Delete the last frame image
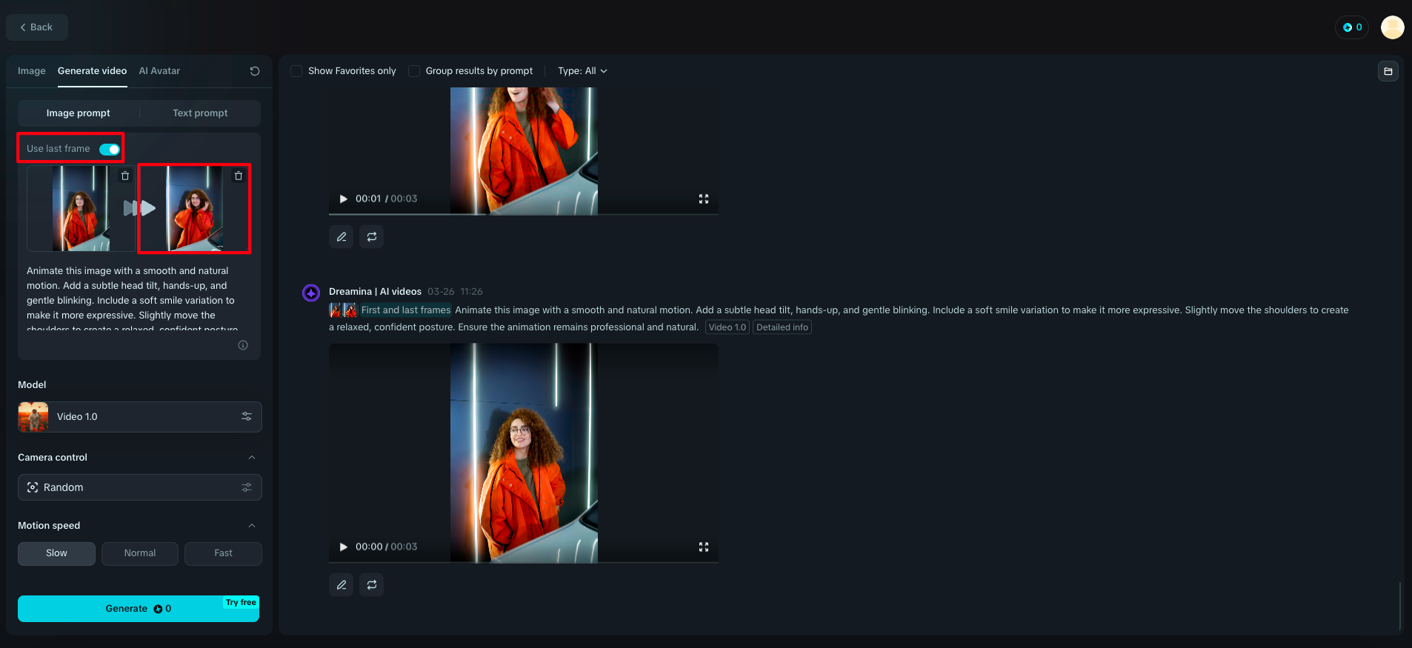Viewport: 1412px width, 648px height. 239,176
